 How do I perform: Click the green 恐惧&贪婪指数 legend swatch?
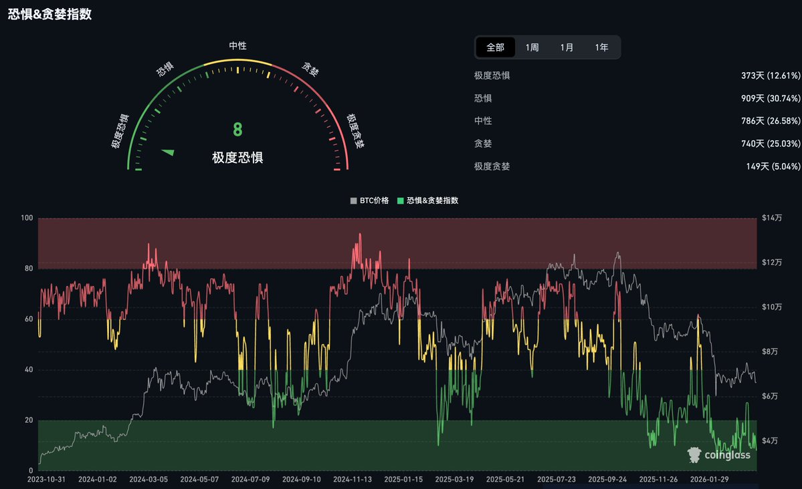point(401,201)
